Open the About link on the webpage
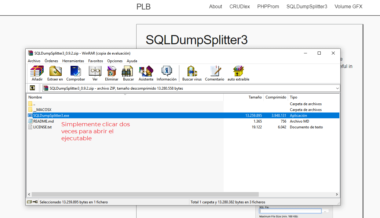 [x=215, y=6]
